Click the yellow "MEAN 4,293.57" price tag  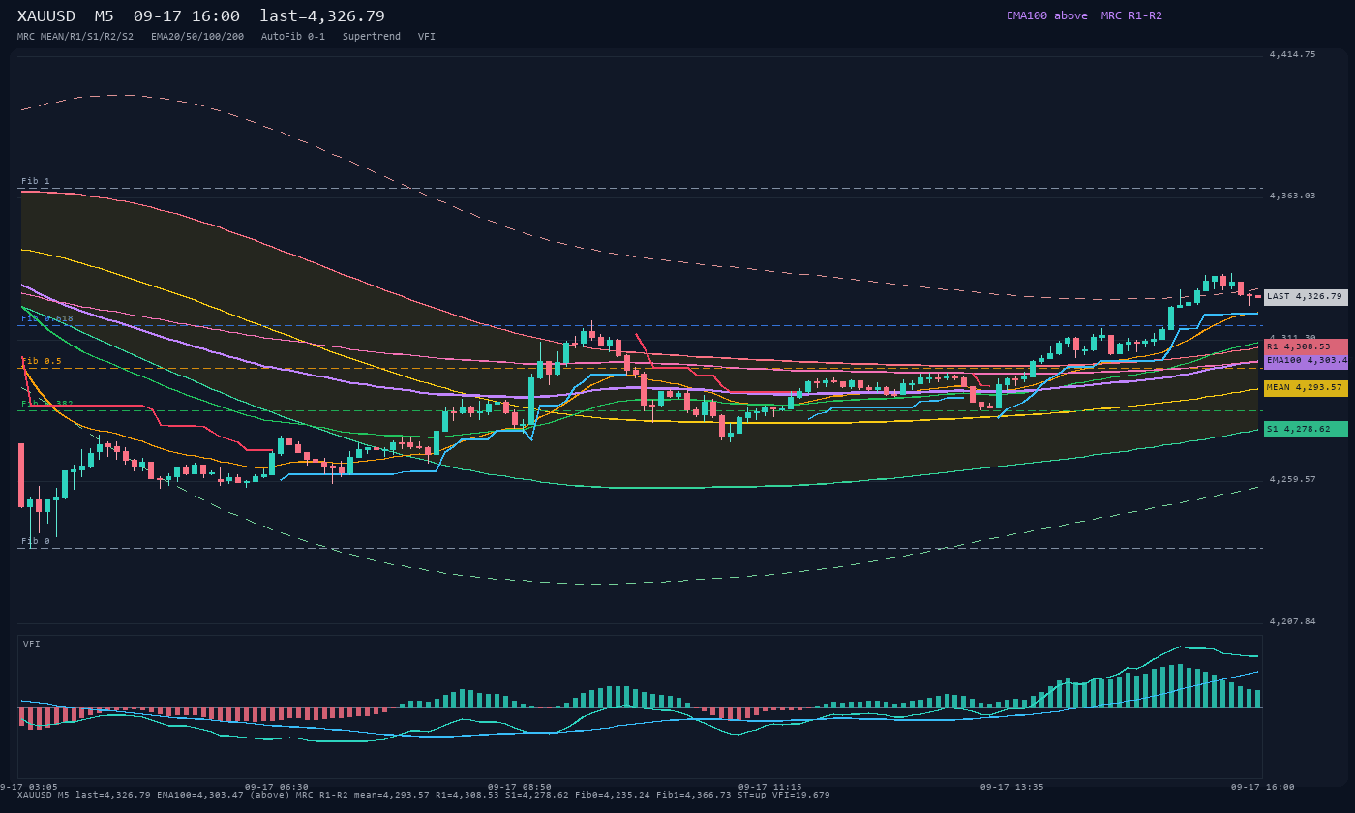point(1306,388)
